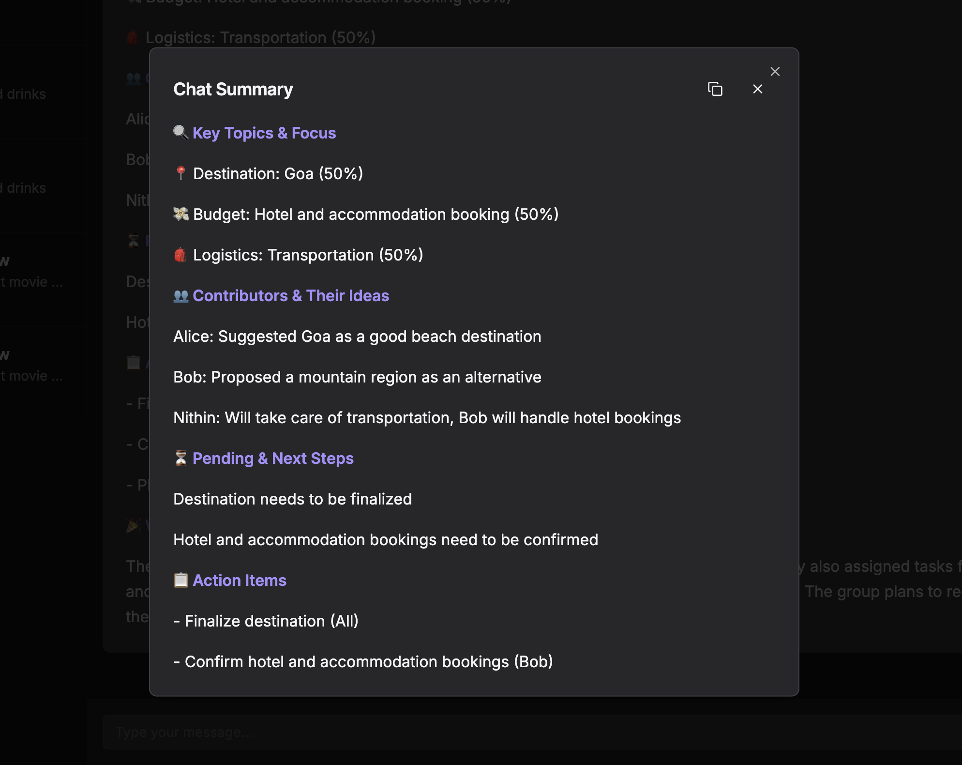962x765 pixels.
Task: Click the Pending & Next Steps heading
Action: tap(273, 459)
